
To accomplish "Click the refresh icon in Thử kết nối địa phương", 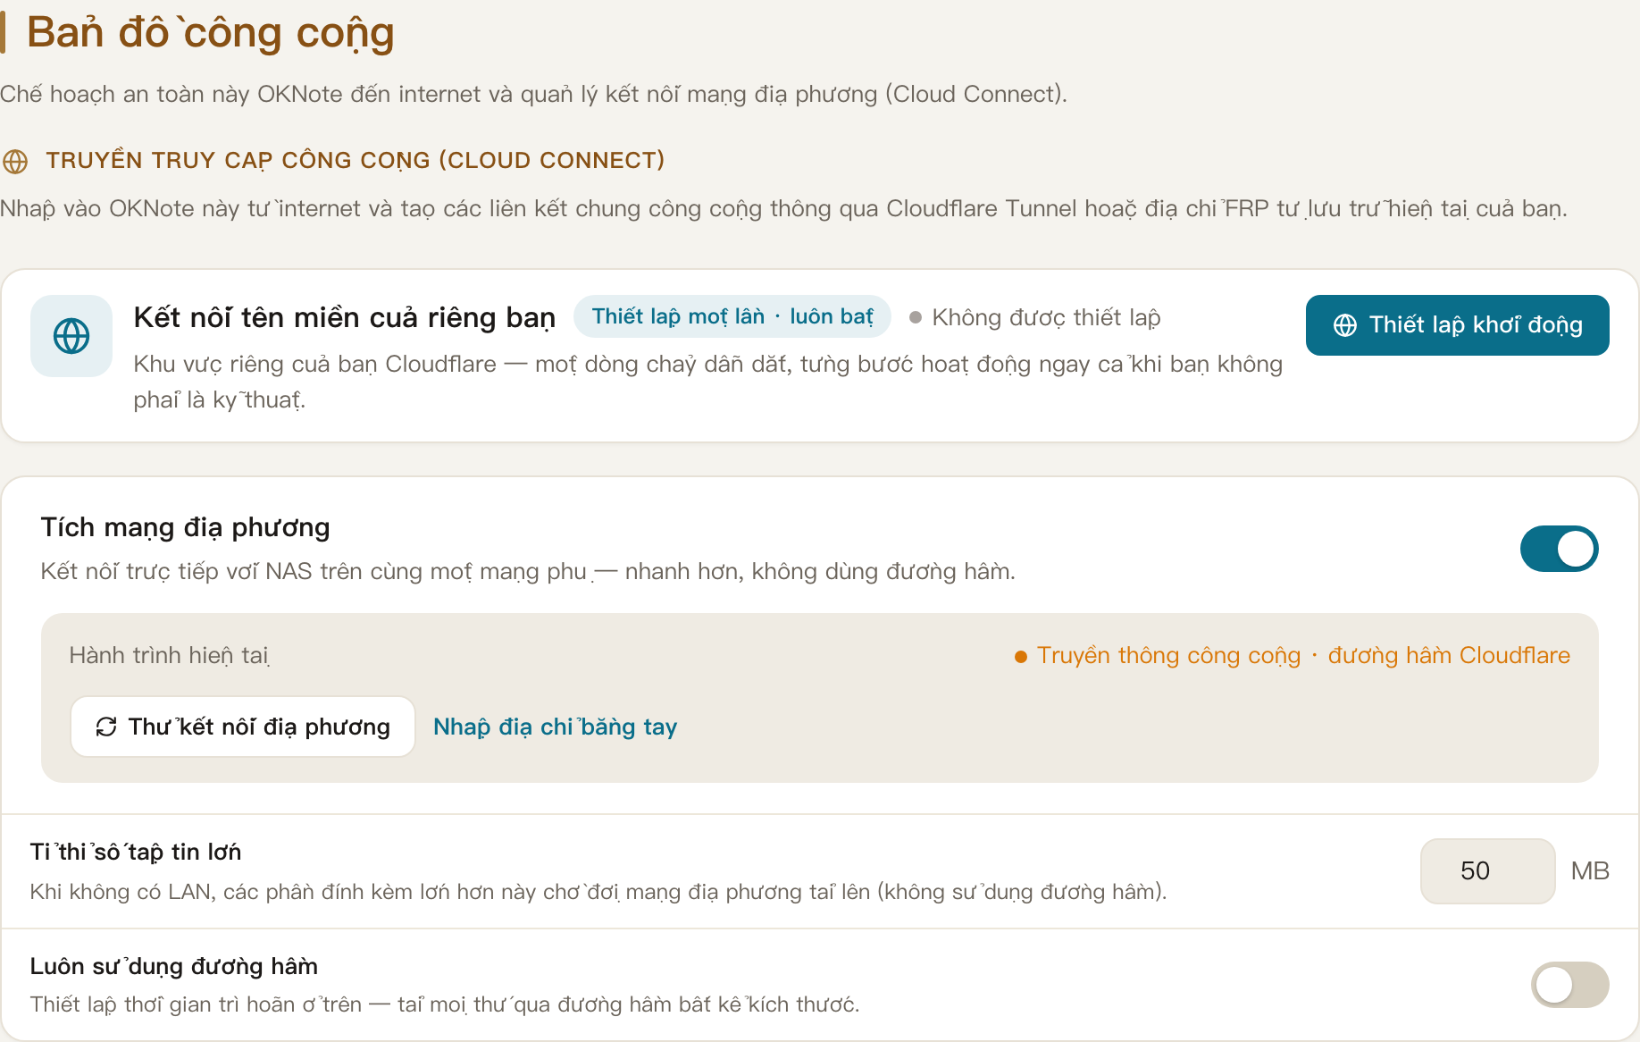I will 106,727.
